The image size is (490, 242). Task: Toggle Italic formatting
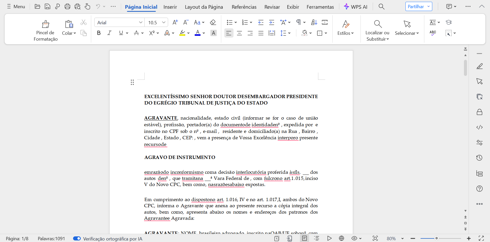tap(109, 33)
